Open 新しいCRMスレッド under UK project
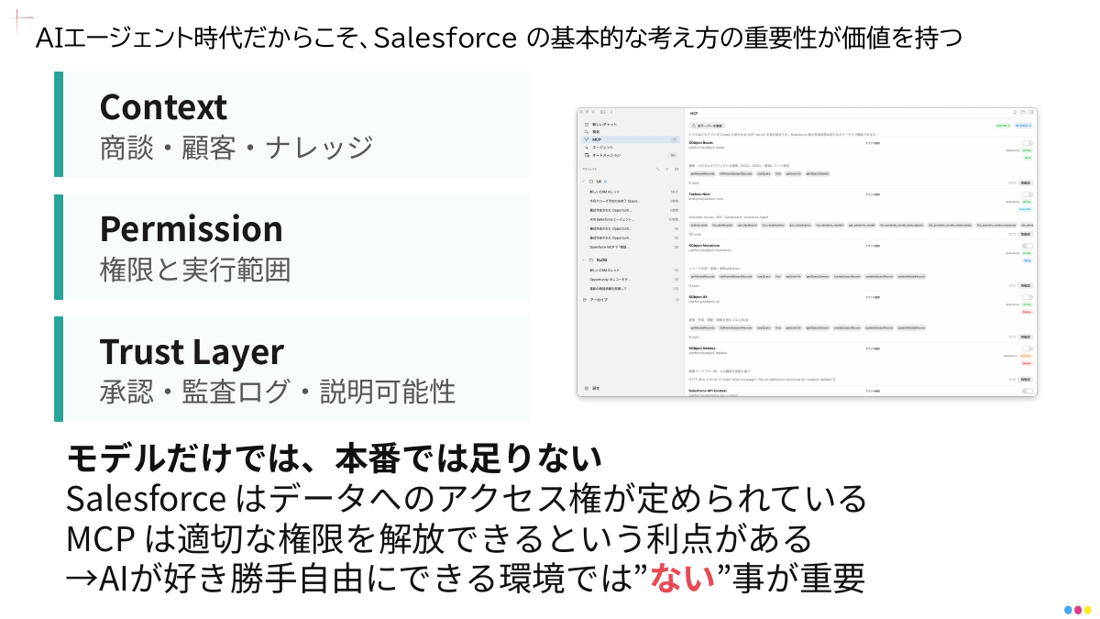Image resolution: width=1100 pixels, height=619 pixels. (x=631, y=192)
